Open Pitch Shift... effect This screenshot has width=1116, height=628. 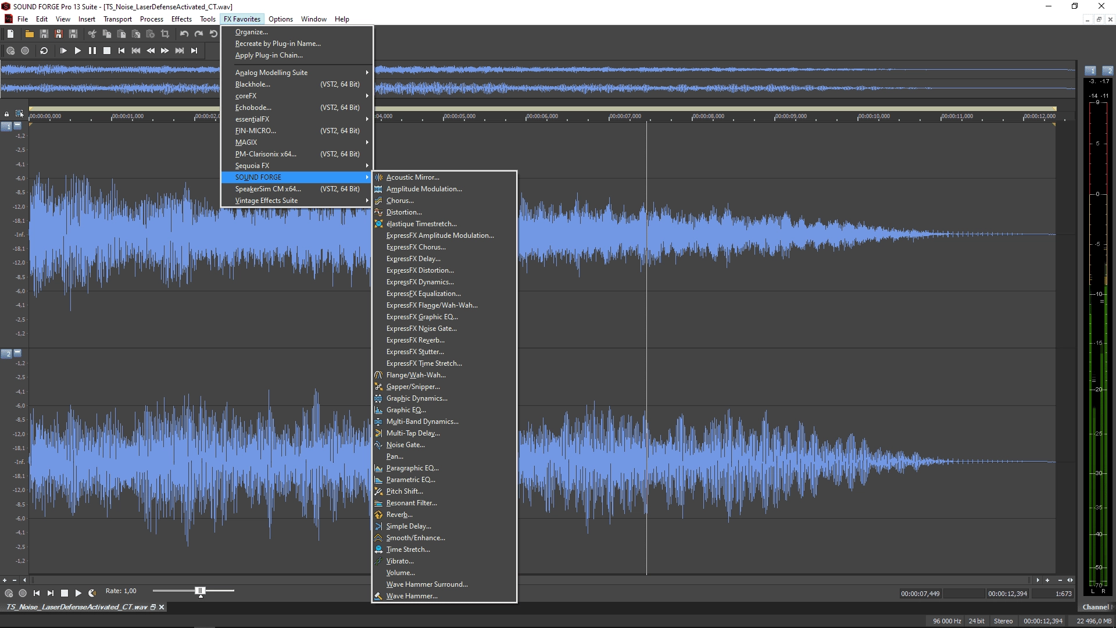[444, 491]
